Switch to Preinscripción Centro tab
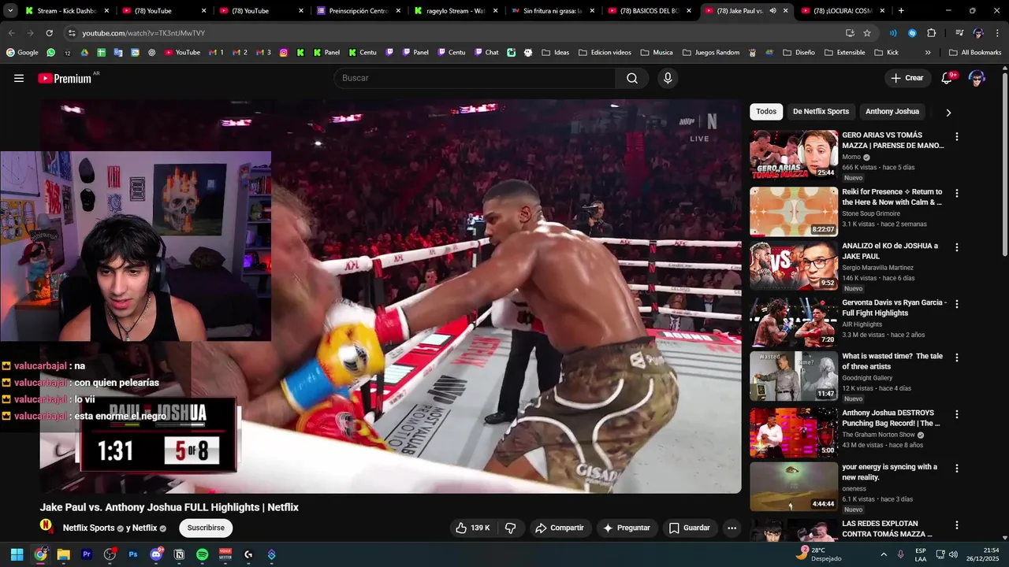 (x=359, y=11)
